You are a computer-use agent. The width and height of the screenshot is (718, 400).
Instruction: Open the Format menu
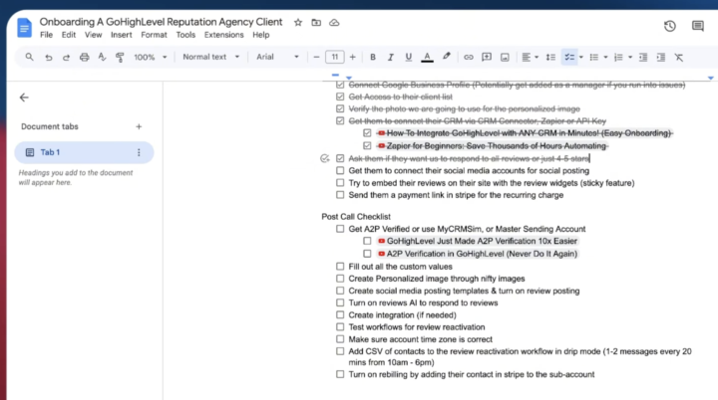tap(154, 35)
